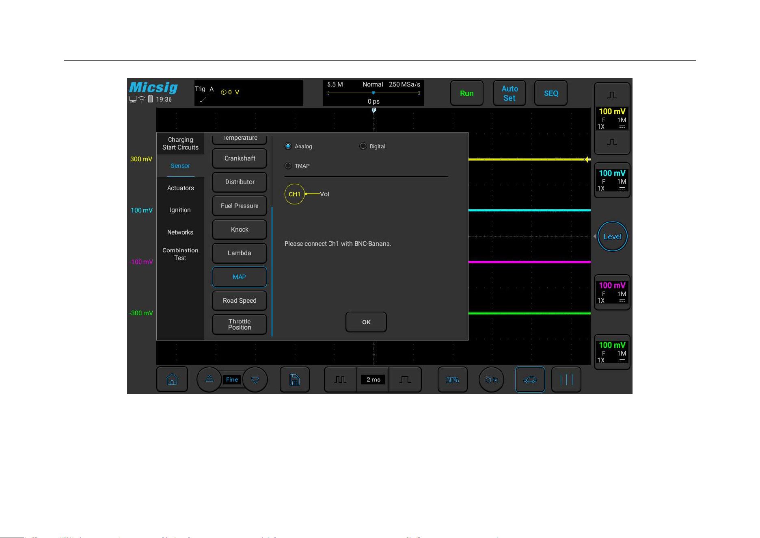The width and height of the screenshot is (760, 538).
Task: Click the memory position slider bar
Action: (374, 93)
